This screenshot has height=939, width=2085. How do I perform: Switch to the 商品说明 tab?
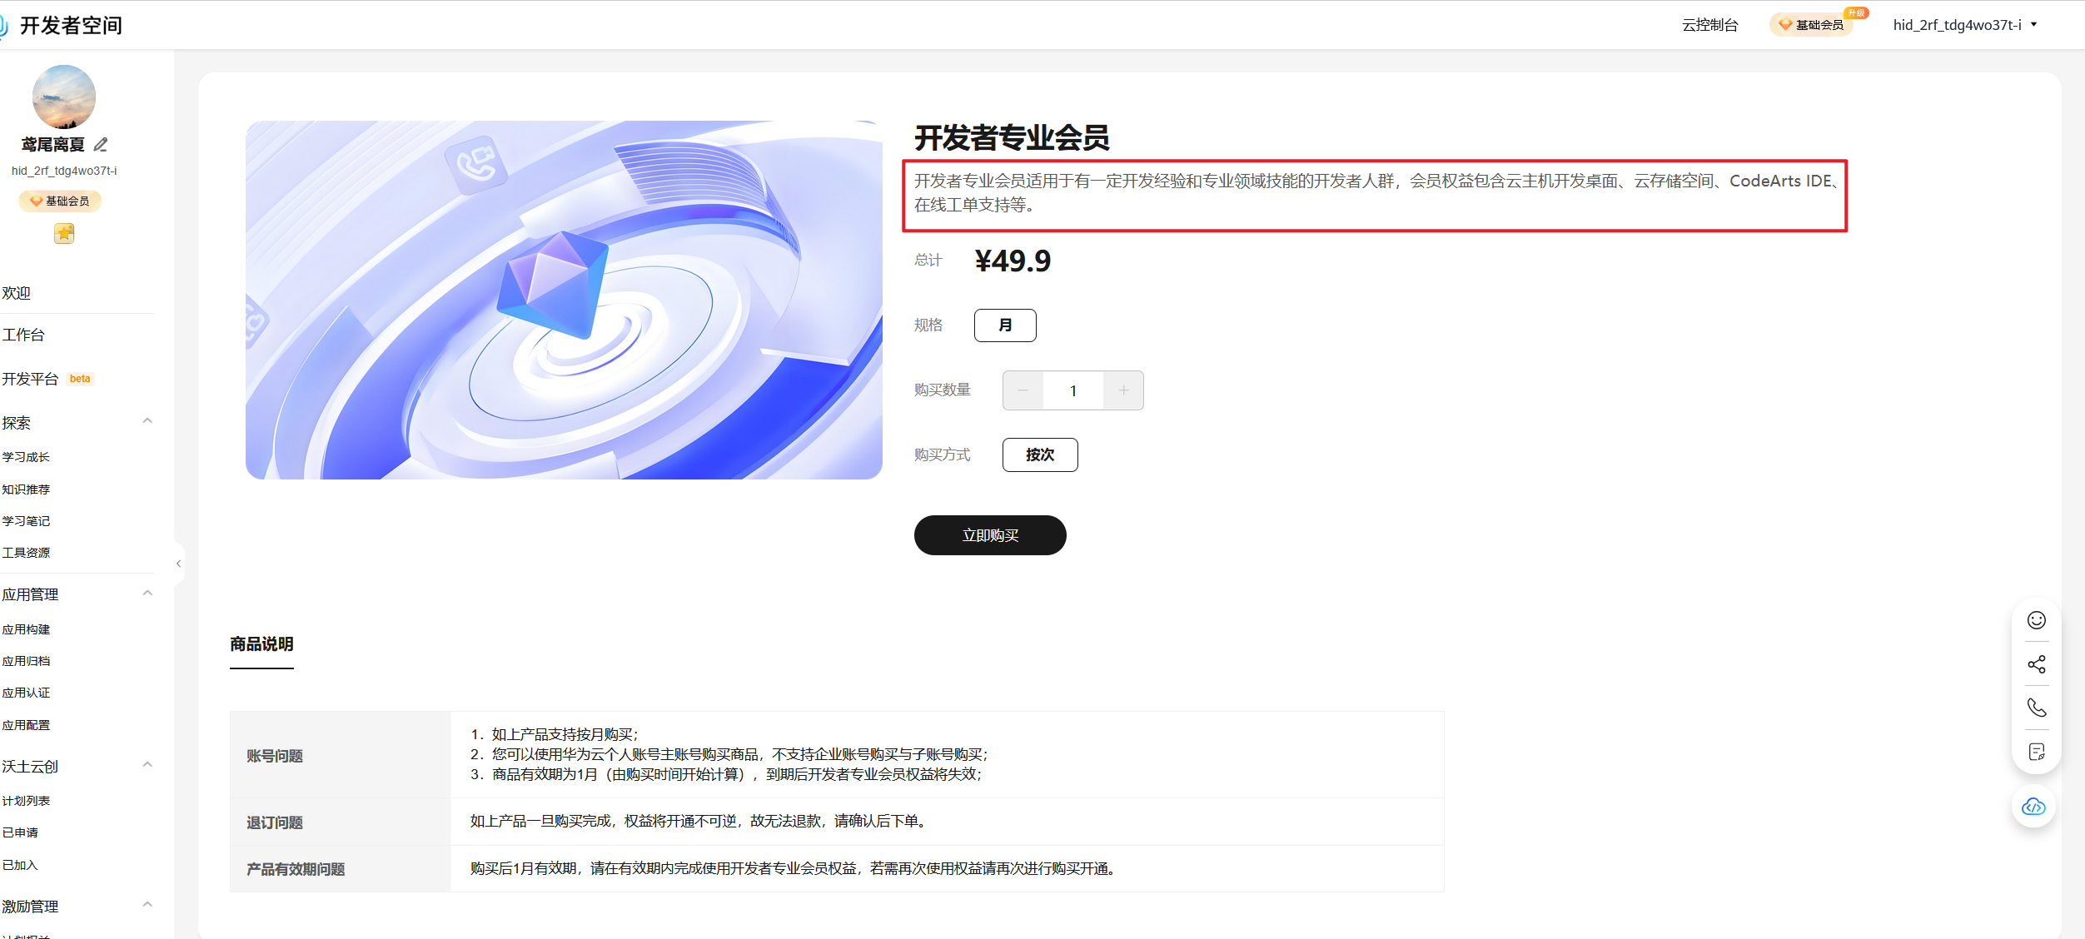click(x=261, y=644)
